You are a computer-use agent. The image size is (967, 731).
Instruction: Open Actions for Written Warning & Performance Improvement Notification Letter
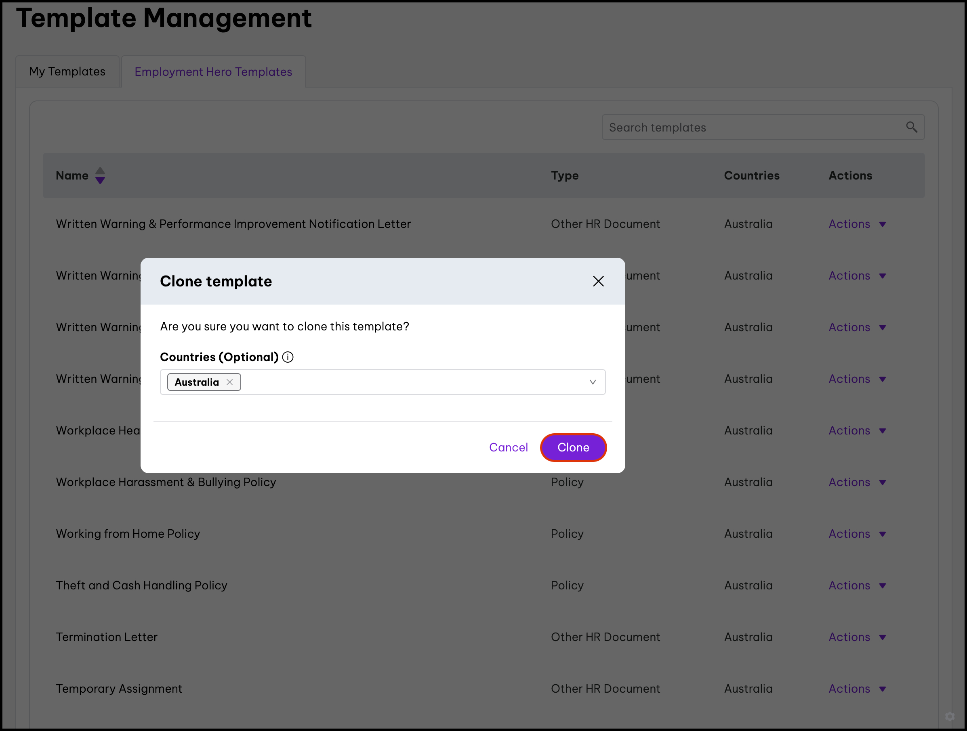coord(856,224)
